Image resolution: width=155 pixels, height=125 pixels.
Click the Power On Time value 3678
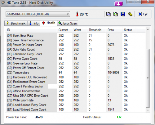[39, 117]
